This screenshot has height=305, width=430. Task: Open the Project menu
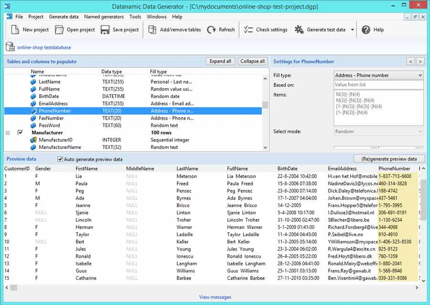click(x=36, y=17)
